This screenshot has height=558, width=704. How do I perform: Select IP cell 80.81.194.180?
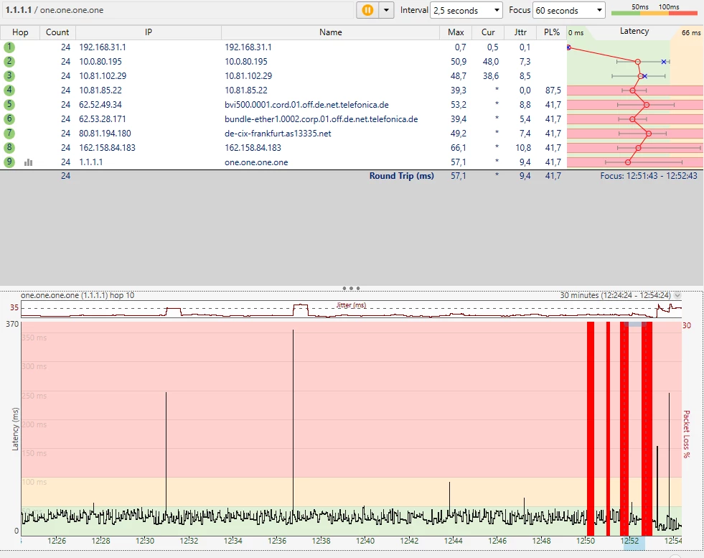[x=105, y=134]
